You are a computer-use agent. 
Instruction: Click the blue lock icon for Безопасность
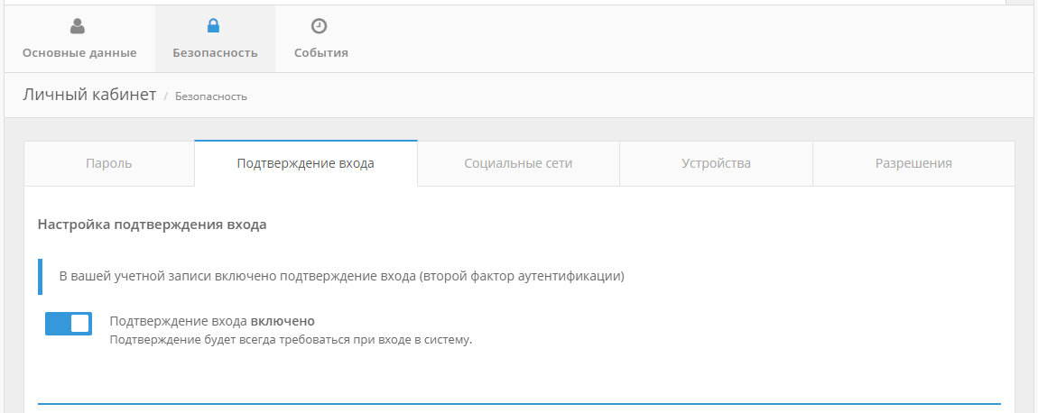pyautogui.click(x=214, y=26)
